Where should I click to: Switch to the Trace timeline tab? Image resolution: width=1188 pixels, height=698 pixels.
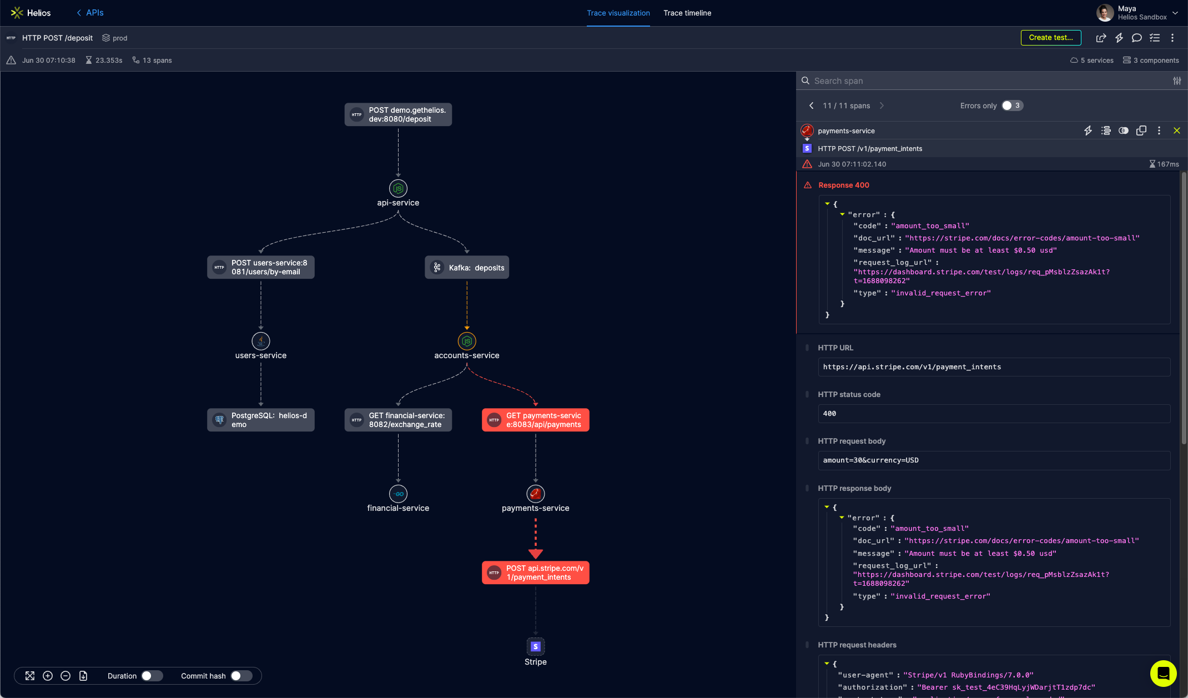(x=687, y=13)
